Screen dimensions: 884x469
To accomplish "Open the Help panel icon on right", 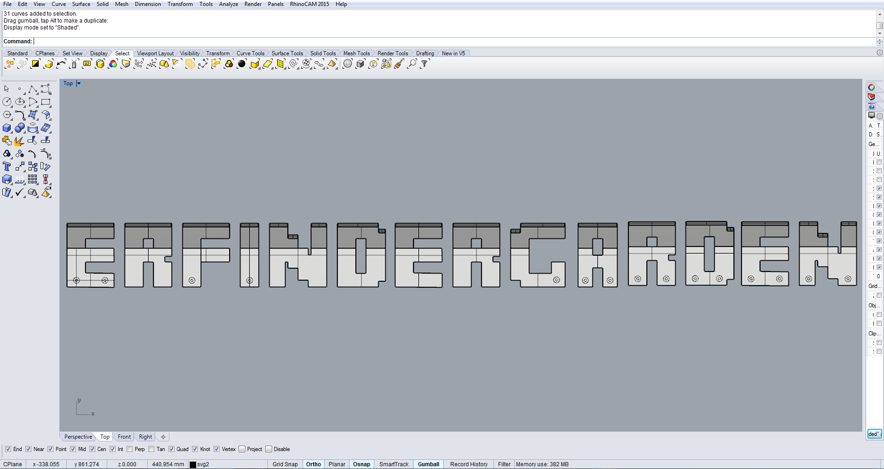I will [871, 106].
